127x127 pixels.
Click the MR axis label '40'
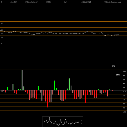[x=124, y=84]
